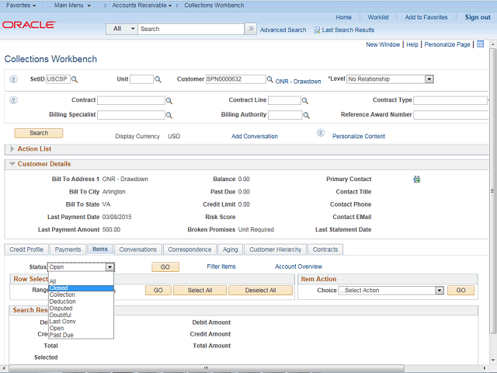
Task: Open the Customer Hierarchy tab
Action: pos(275,249)
